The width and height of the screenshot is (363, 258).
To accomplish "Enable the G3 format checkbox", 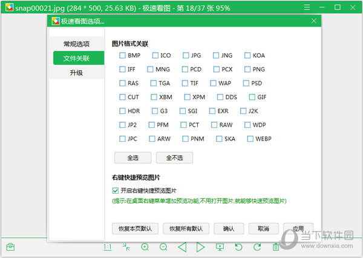I will click(x=155, y=111).
